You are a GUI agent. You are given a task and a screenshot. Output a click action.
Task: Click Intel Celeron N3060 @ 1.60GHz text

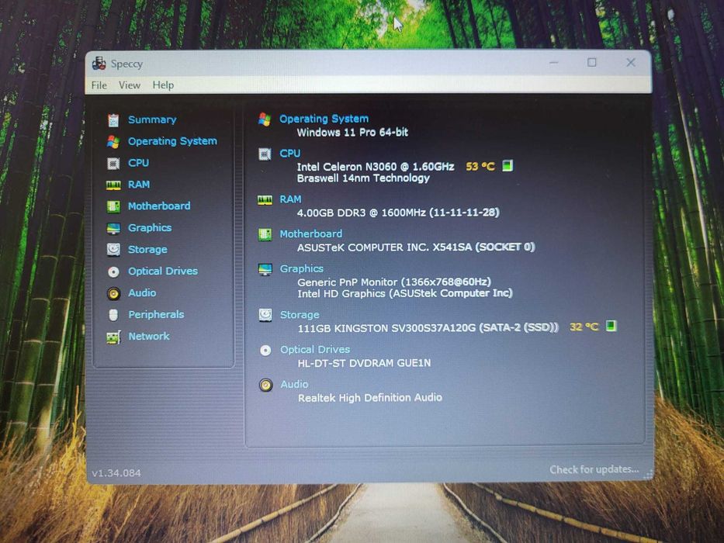coord(376,167)
